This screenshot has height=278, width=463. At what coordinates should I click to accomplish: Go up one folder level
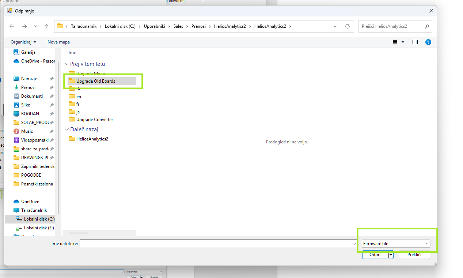coord(46,26)
